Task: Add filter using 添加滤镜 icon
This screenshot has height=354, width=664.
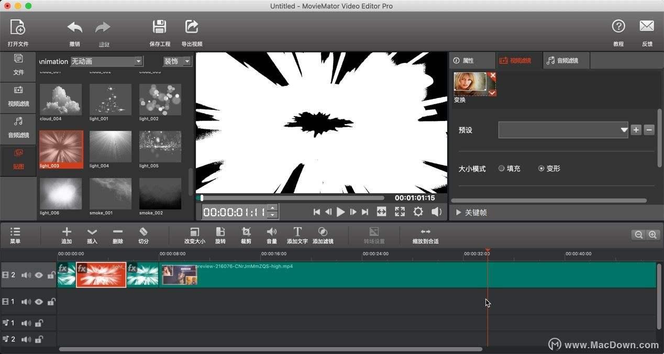Action: (323, 231)
